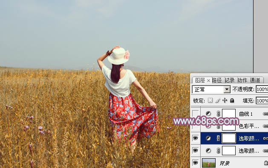This screenshot has width=268, height=168.
Task: Show the 曲线 1 layer visibility
Action: tap(196, 114)
